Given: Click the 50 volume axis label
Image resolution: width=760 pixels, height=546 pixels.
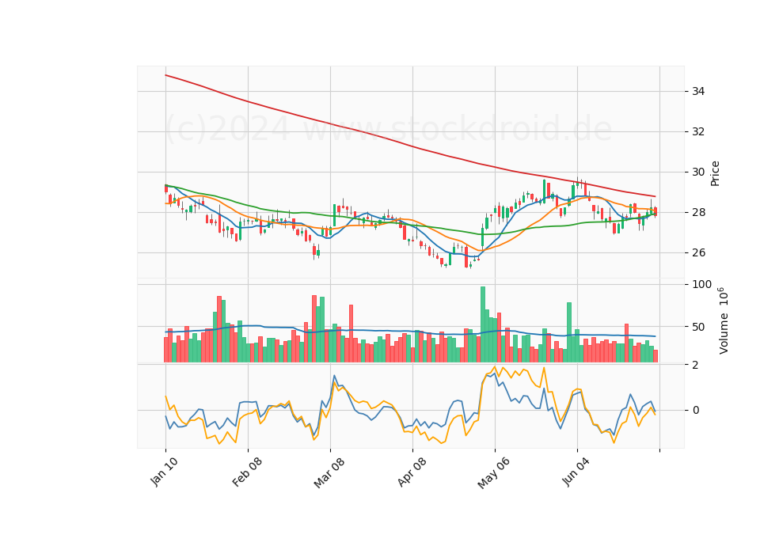Looking at the screenshot, I should tap(698, 327).
